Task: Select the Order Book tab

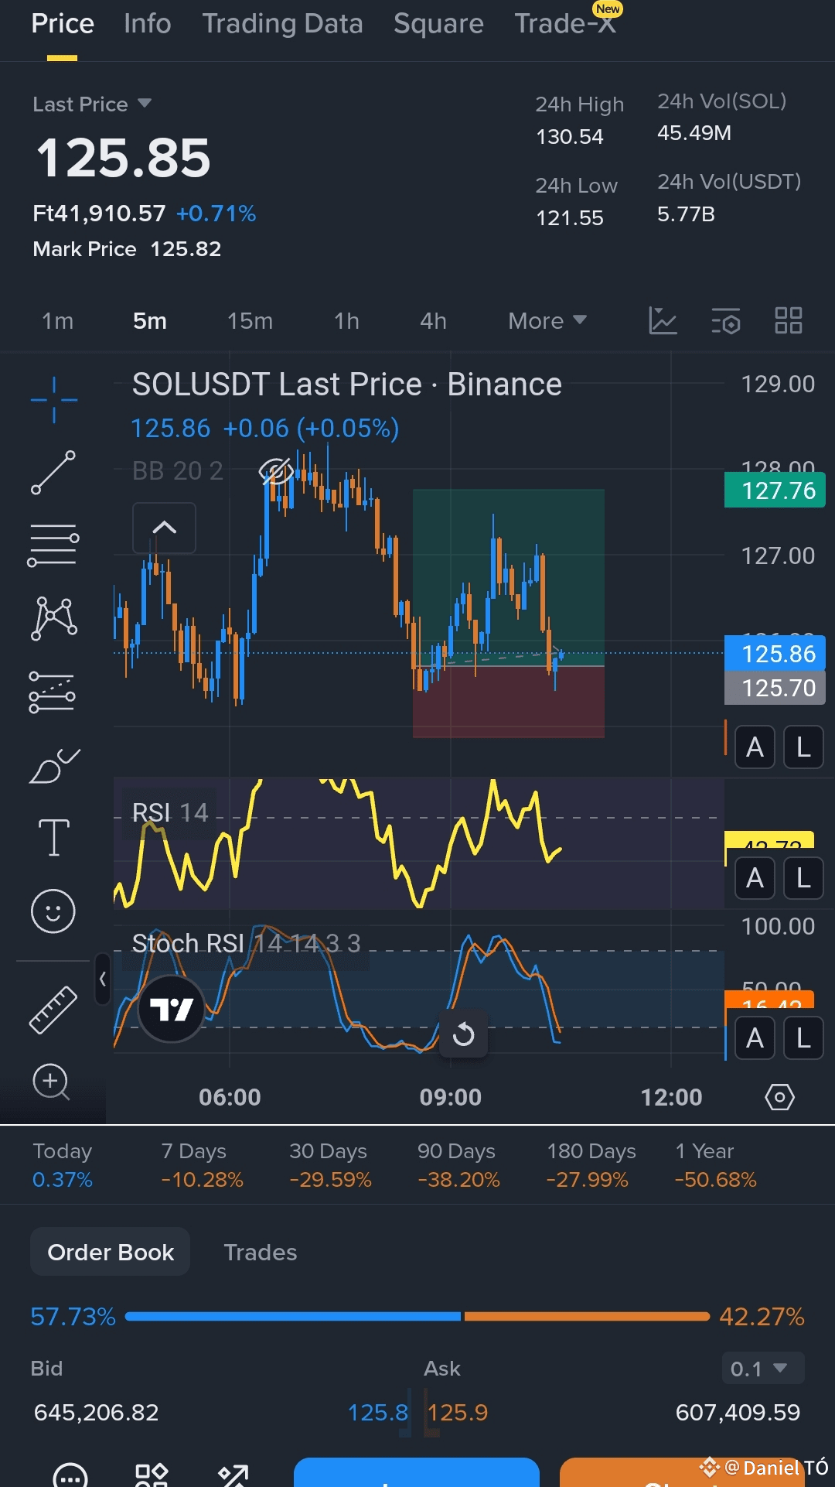Action: 111,1252
